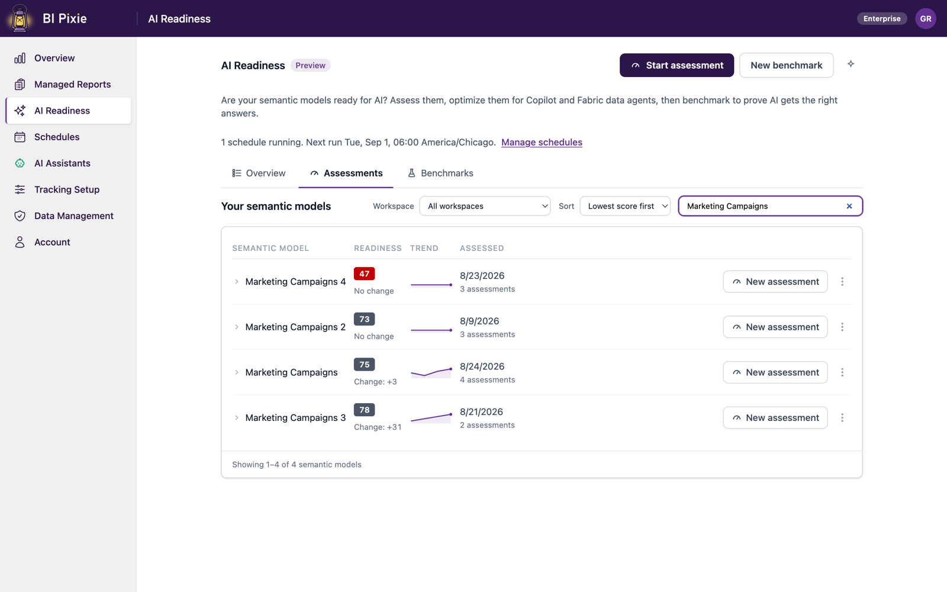Select AI Readiness in the sidebar
The height and width of the screenshot is (592, 947).
point(68,111)
